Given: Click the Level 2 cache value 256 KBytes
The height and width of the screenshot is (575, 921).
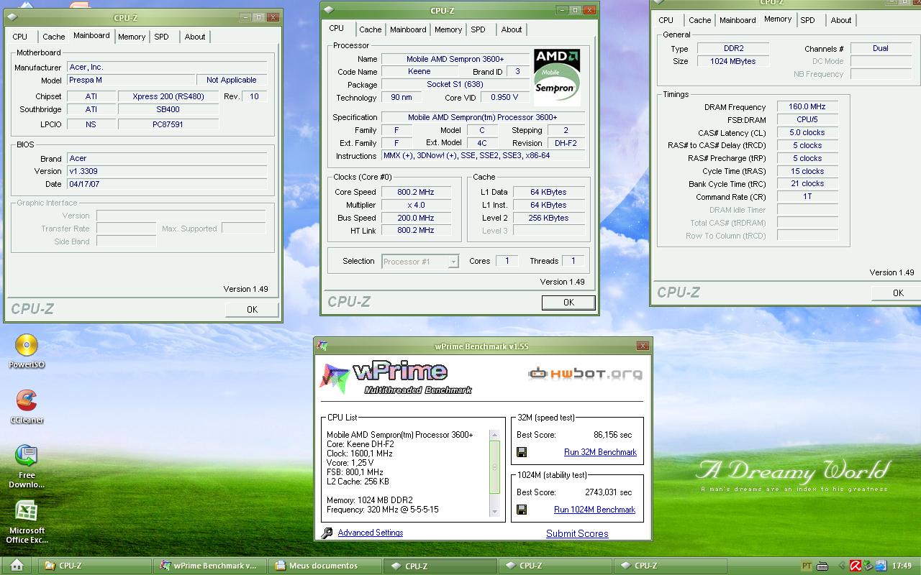Looking at the screenshot, I should [548, 218].
